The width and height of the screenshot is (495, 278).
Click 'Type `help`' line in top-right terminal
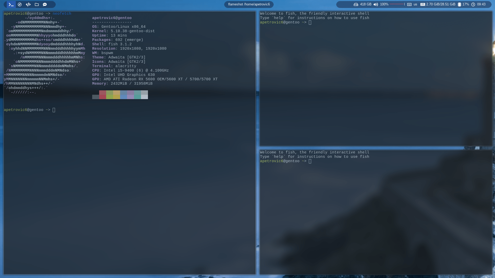click(315, 18)
